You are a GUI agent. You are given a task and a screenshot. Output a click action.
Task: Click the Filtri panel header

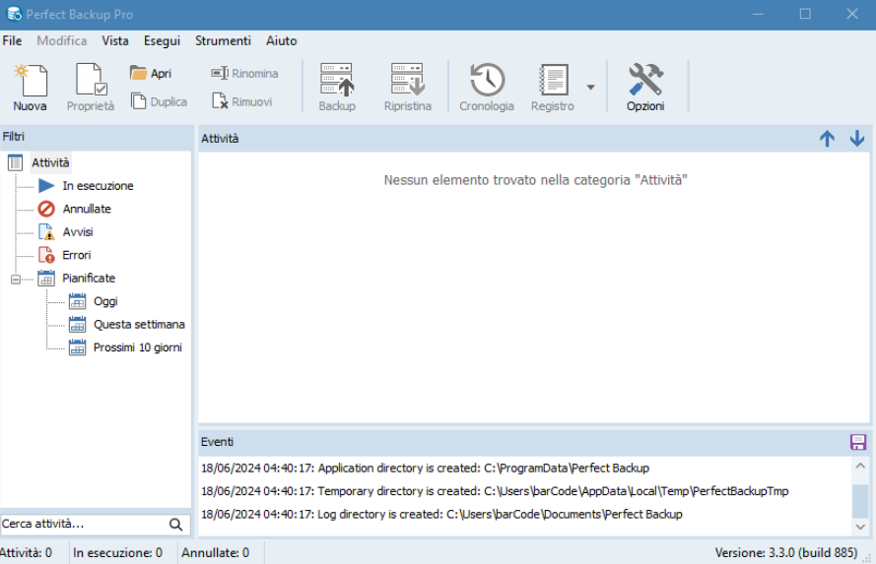(x=97, y=137)
